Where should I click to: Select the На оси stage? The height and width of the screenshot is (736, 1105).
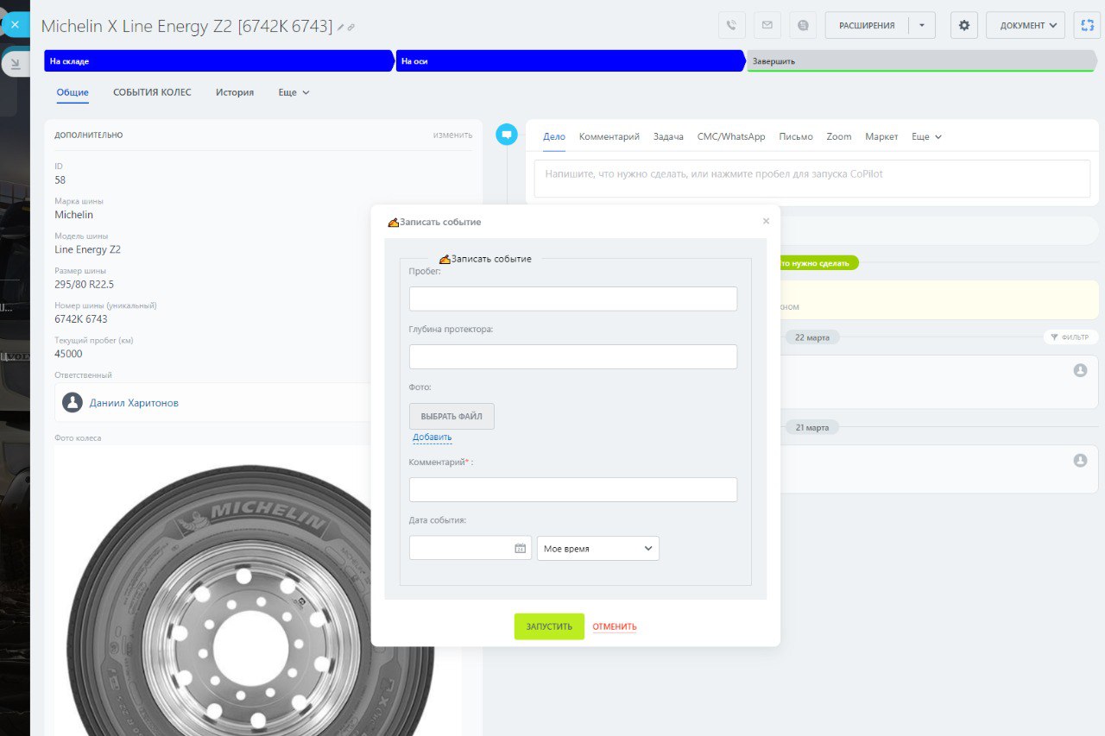pyautogui.click(x=570, y=61)
